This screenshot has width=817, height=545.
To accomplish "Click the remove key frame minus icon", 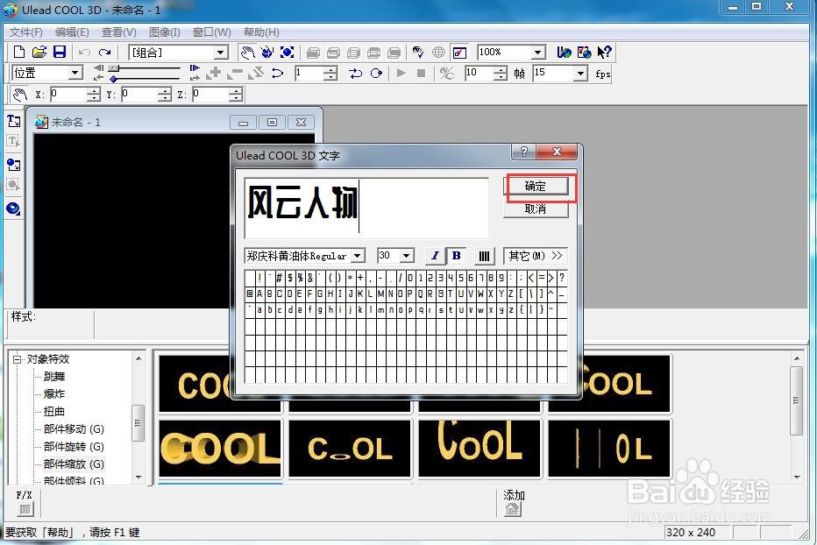I will coord(235,73).
